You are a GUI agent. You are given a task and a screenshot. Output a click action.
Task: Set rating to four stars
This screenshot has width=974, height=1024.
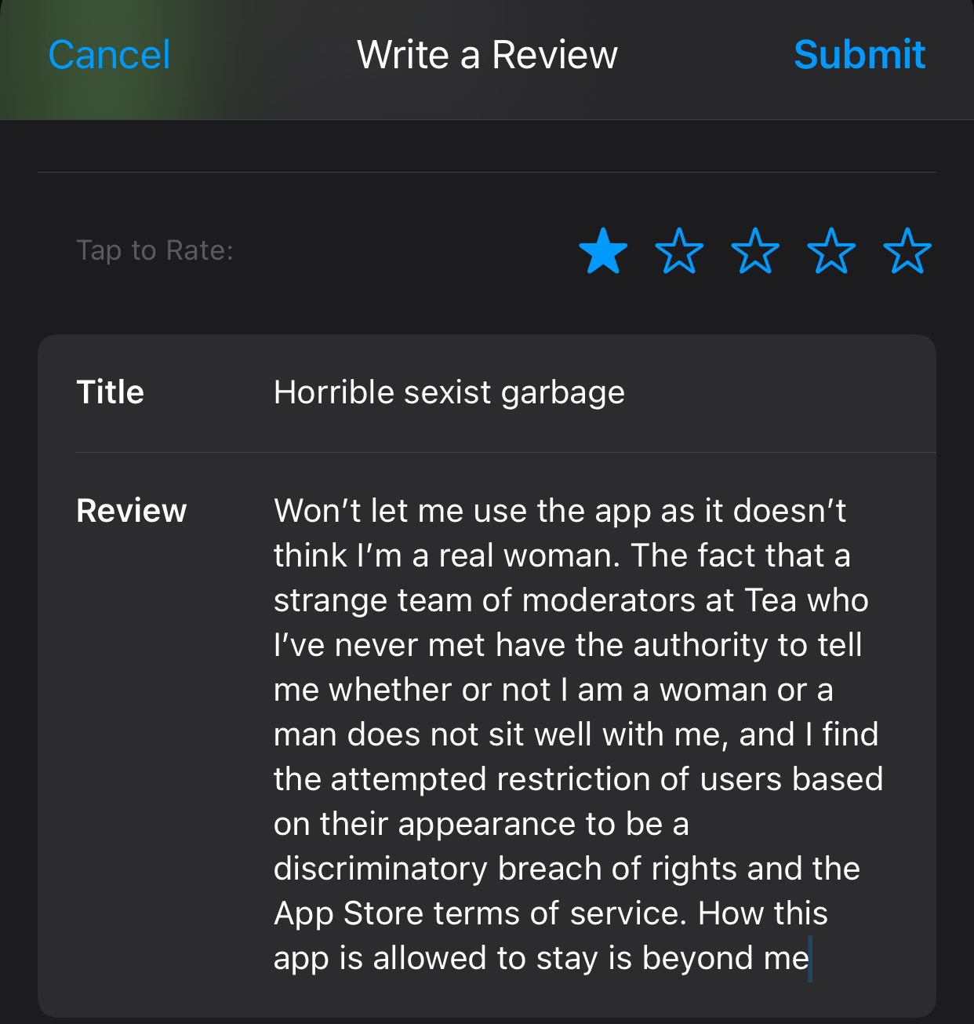pyautogui.click(x=831, y=251)
